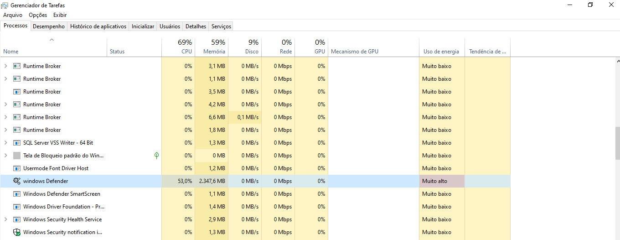Click the Runtime Broker icon in the 3,5 MB row
The width and height of the screenshot is (620, 240).
click(x=17, y=92)
